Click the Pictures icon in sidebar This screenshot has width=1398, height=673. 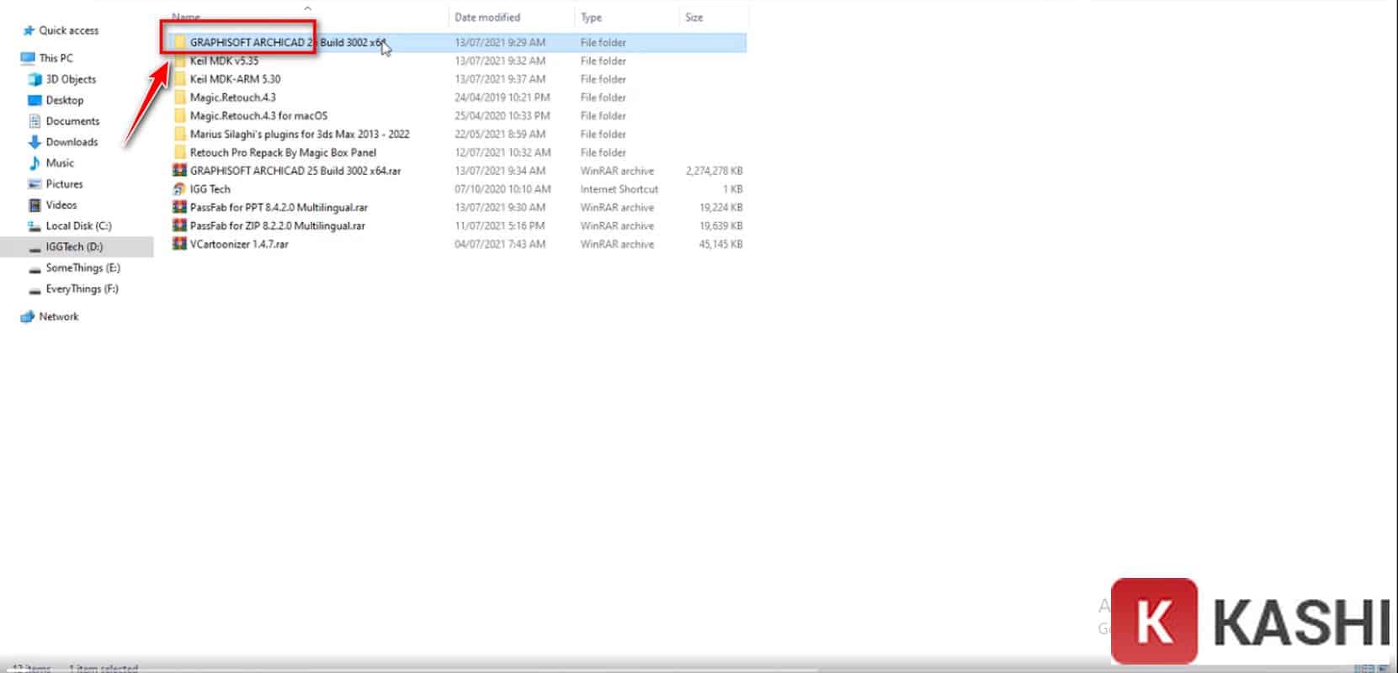(x=35, y=184)
